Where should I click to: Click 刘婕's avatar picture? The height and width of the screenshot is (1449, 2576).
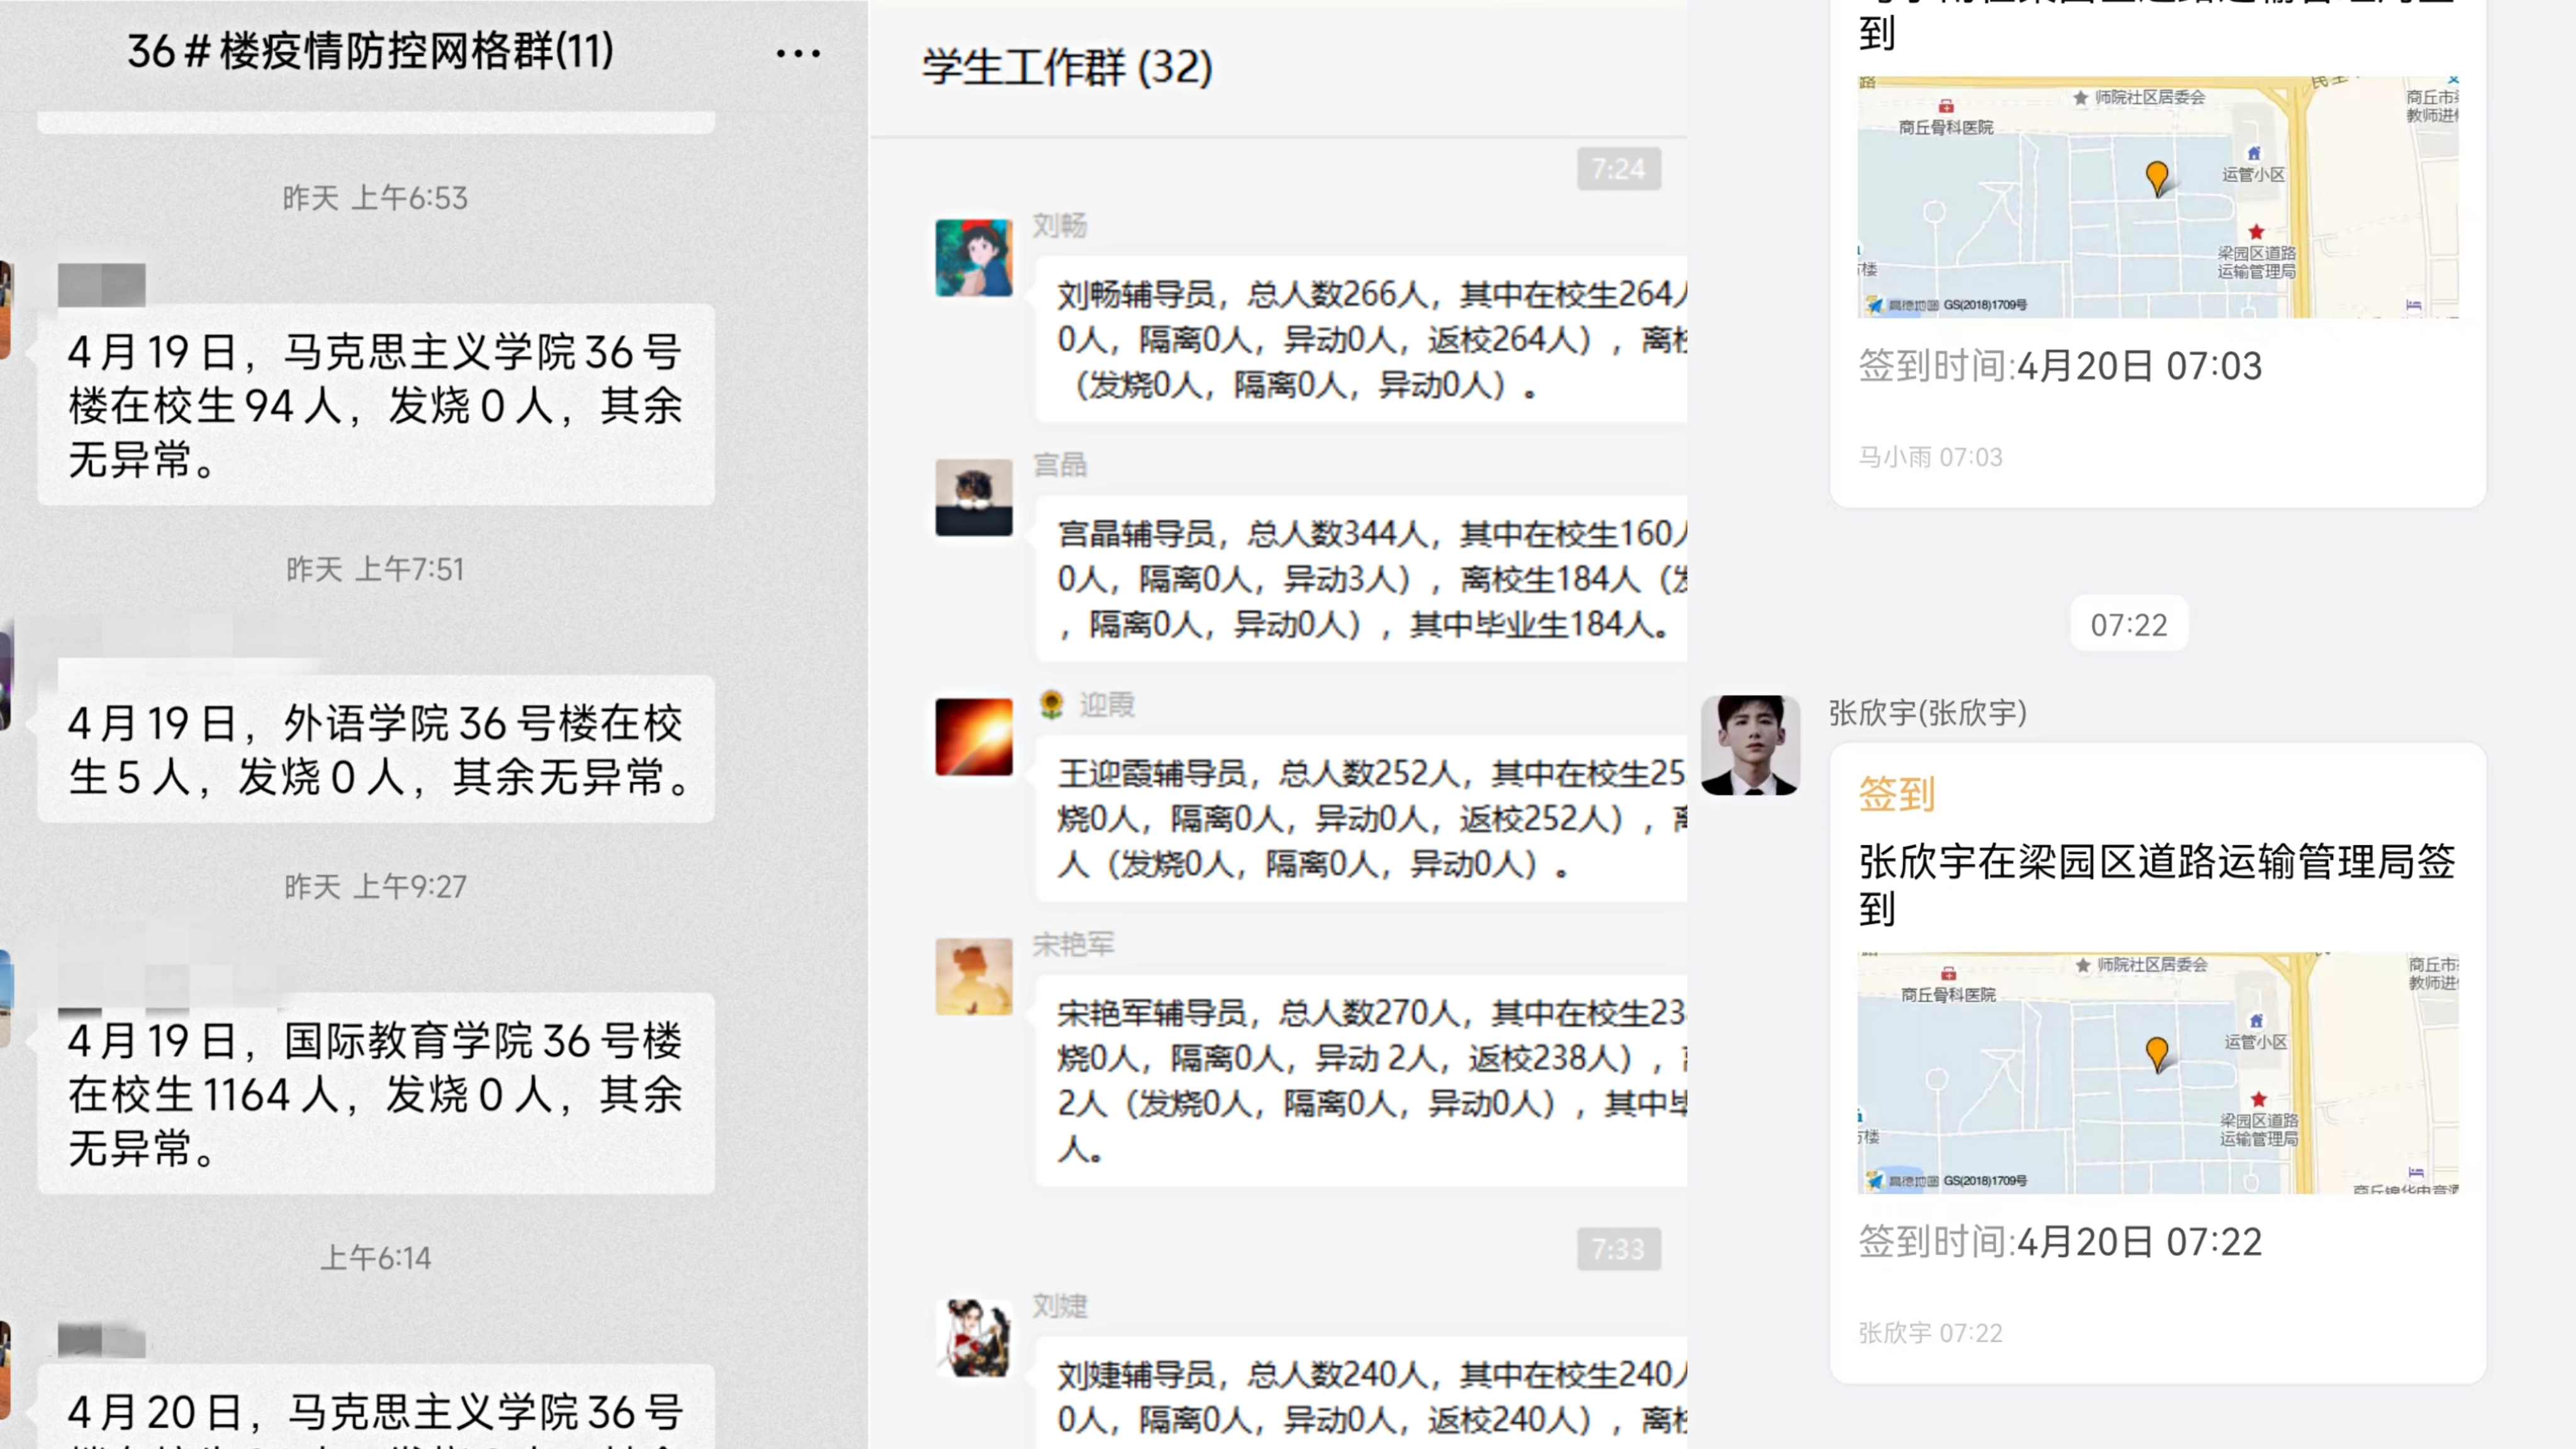pyautogui.click(x=973, y=1338)
